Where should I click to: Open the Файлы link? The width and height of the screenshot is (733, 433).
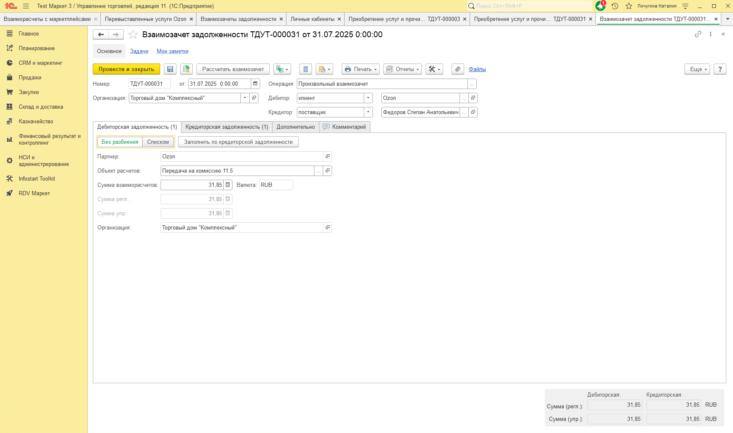click(x=477, y=69)
